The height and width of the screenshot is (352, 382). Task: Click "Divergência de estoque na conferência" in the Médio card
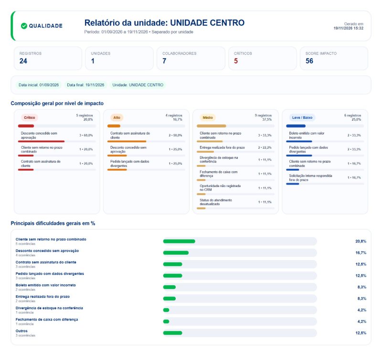coord(219,159)
